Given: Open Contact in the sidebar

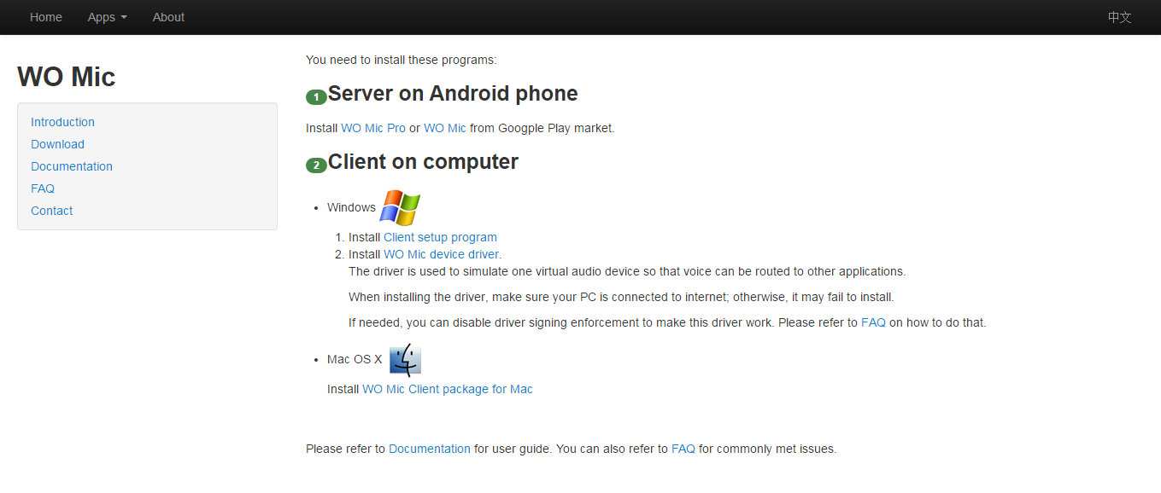Looking at the screenshot, I should coord(51,211).
